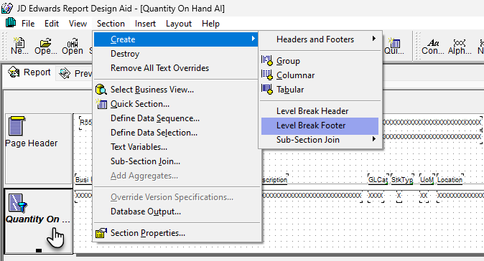This screenshot has width=484, height=261.
Task: Click the Columnar section icon in submenu
Action: coord(267,75)
